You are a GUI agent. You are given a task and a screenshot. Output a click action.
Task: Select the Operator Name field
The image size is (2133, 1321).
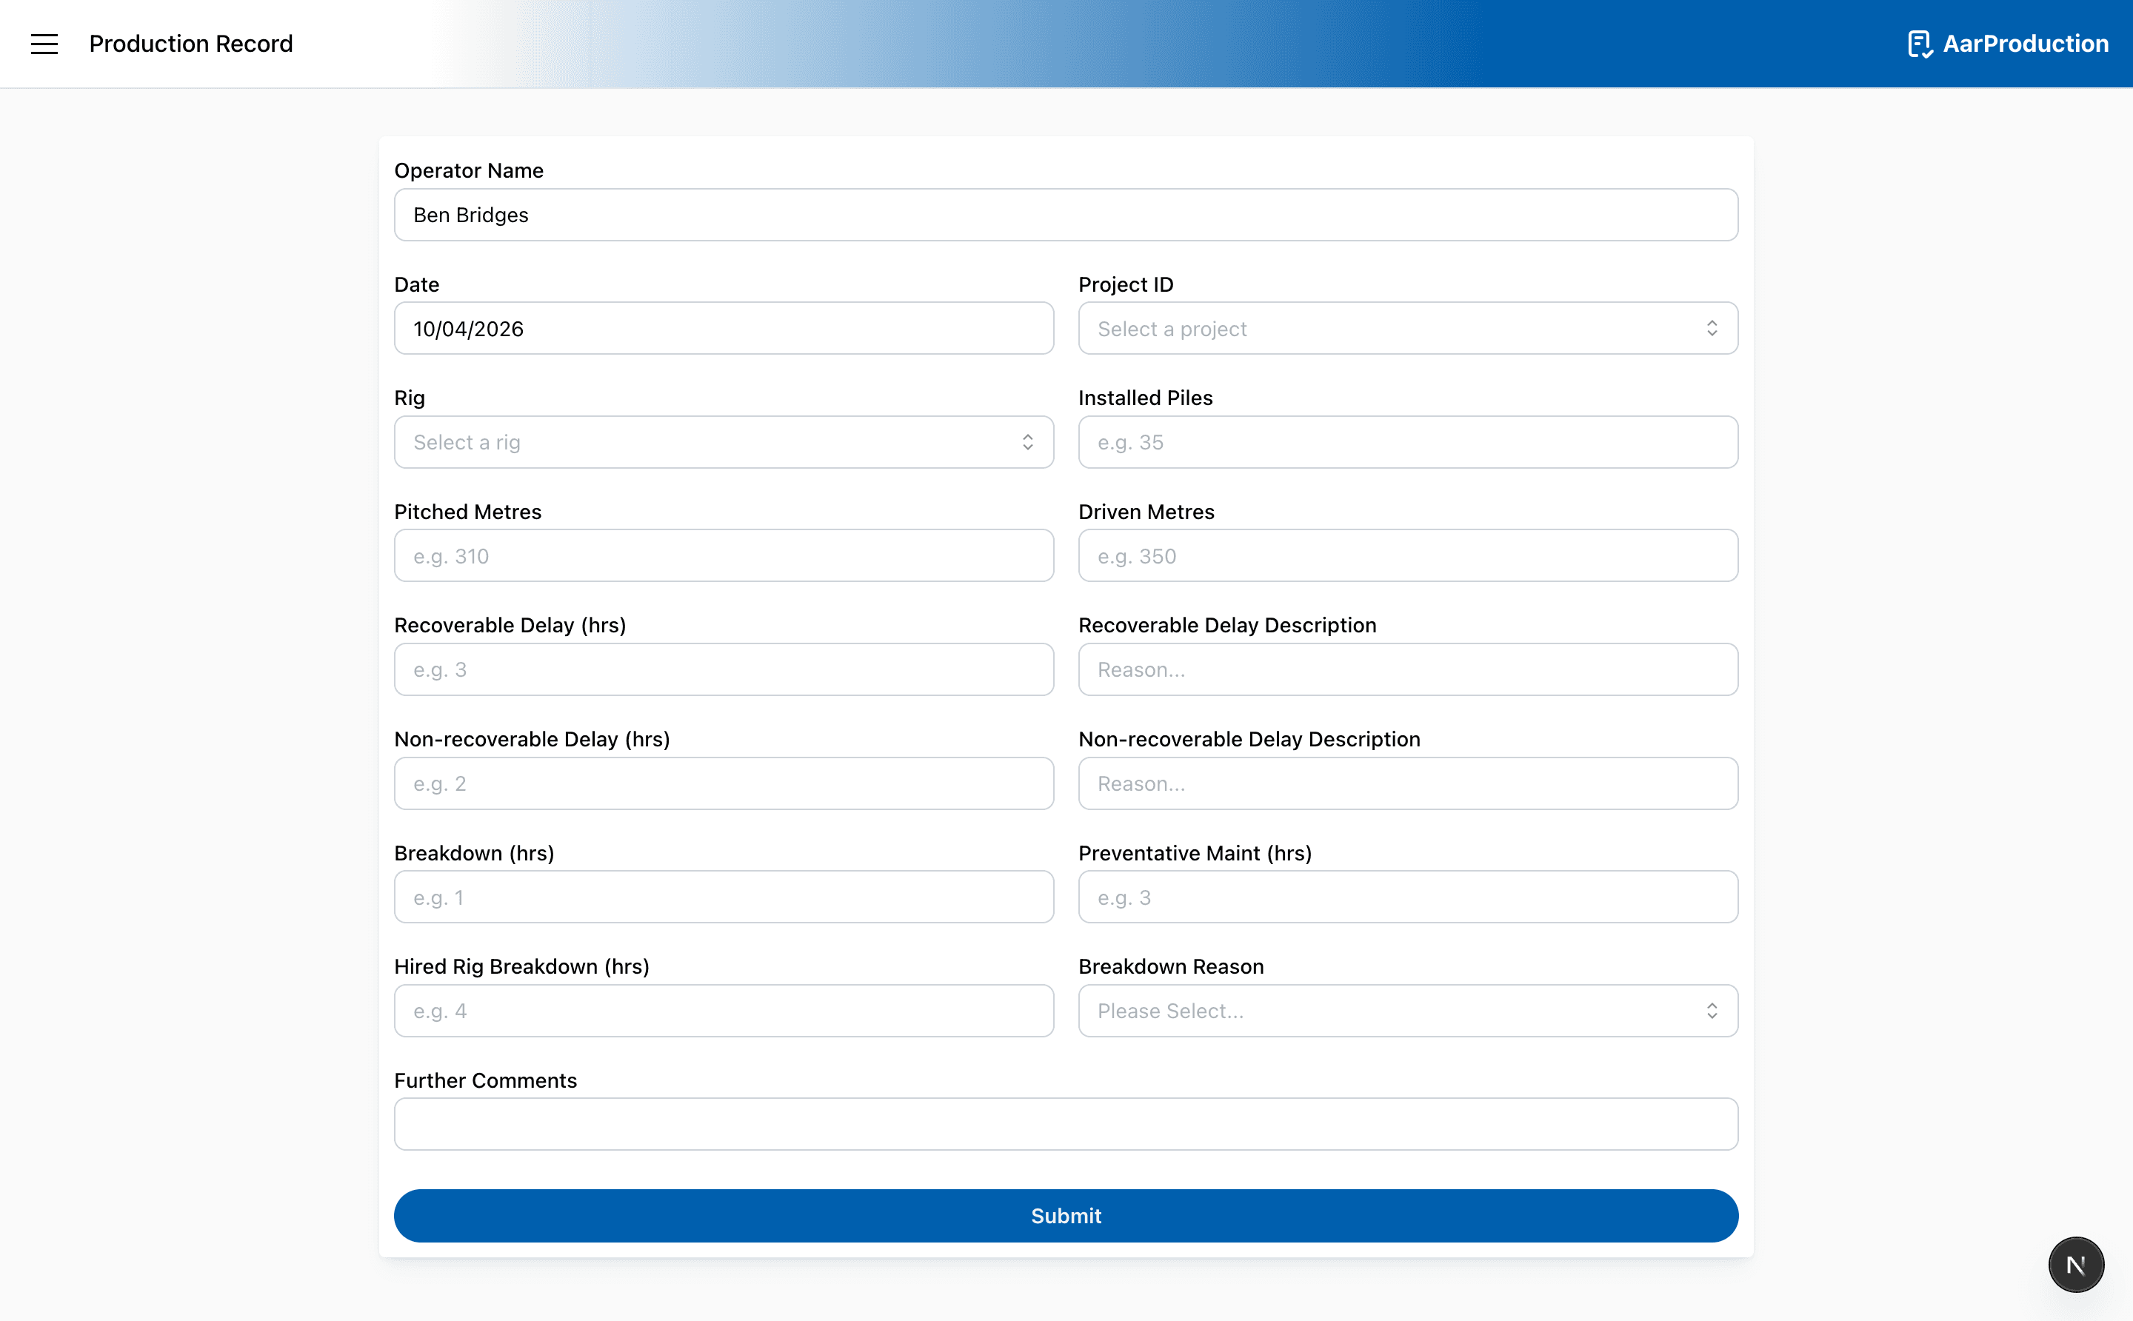(1064, 214)
